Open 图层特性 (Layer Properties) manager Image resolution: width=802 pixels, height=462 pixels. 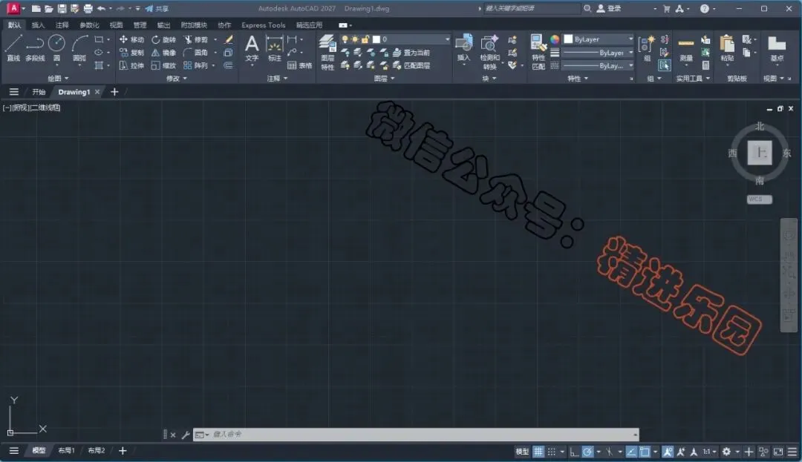click(x=327, y=52)
